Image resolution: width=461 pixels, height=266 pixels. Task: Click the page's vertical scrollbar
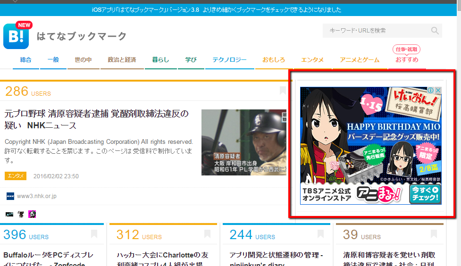pyautogui.click(x=459, y=133)
